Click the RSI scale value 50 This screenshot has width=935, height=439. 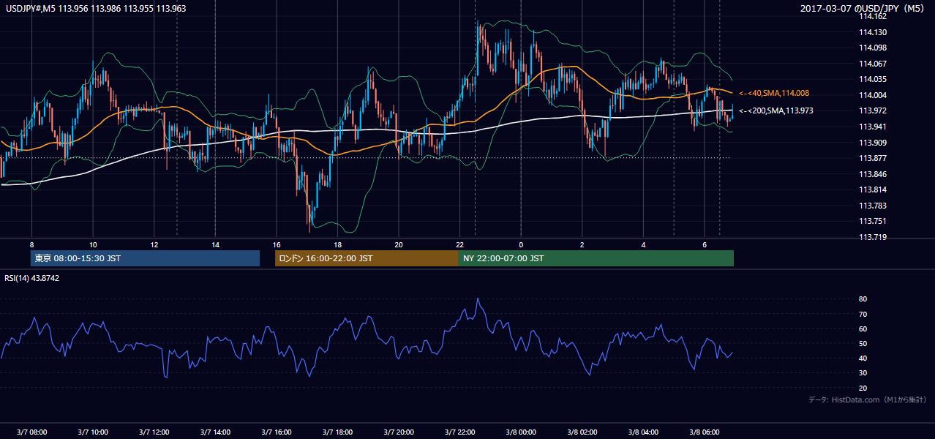863,343
